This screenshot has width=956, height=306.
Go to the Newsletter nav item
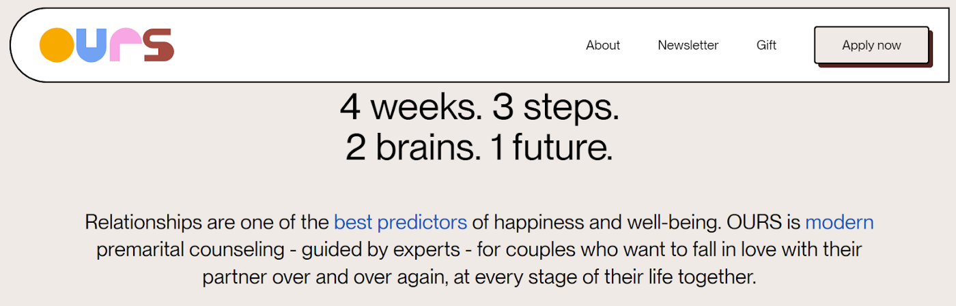688,46
